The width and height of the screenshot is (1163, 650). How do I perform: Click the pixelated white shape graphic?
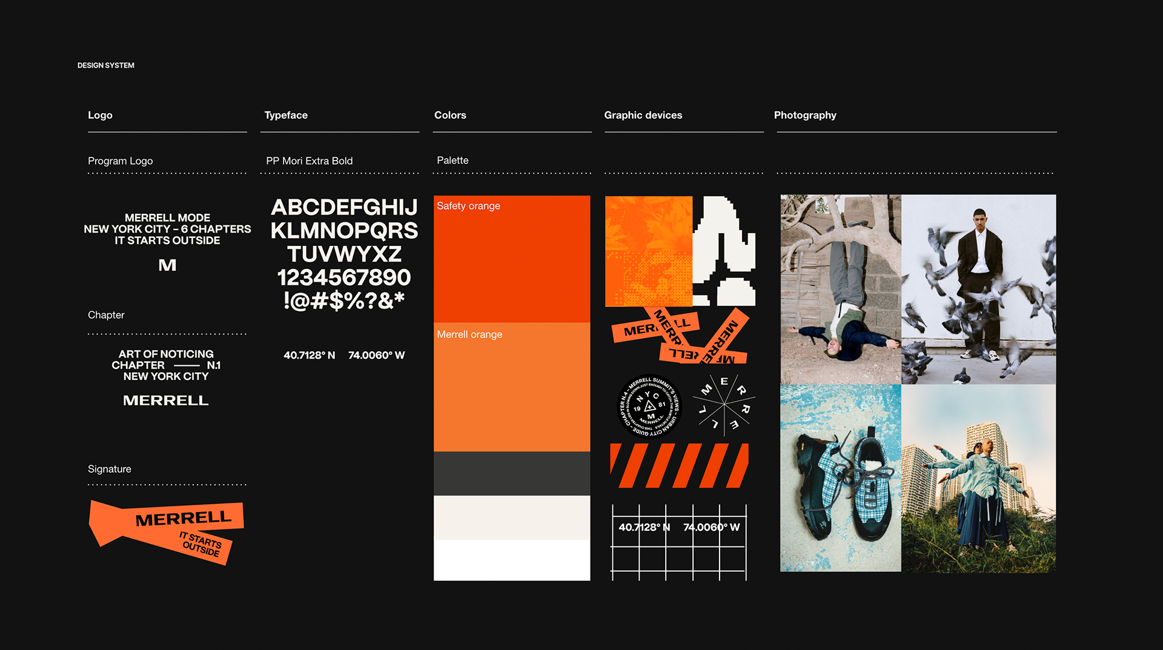(x=724, y=251)
